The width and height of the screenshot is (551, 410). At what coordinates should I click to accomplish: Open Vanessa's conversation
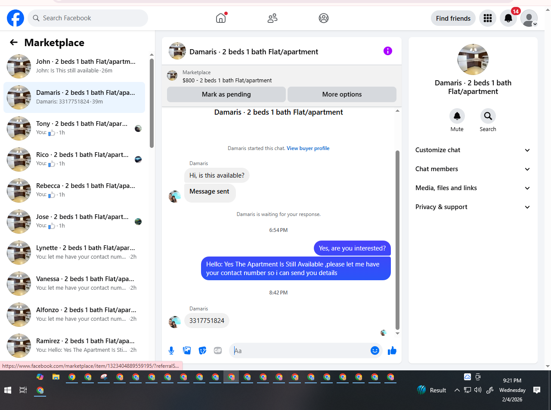pos(74,284)
